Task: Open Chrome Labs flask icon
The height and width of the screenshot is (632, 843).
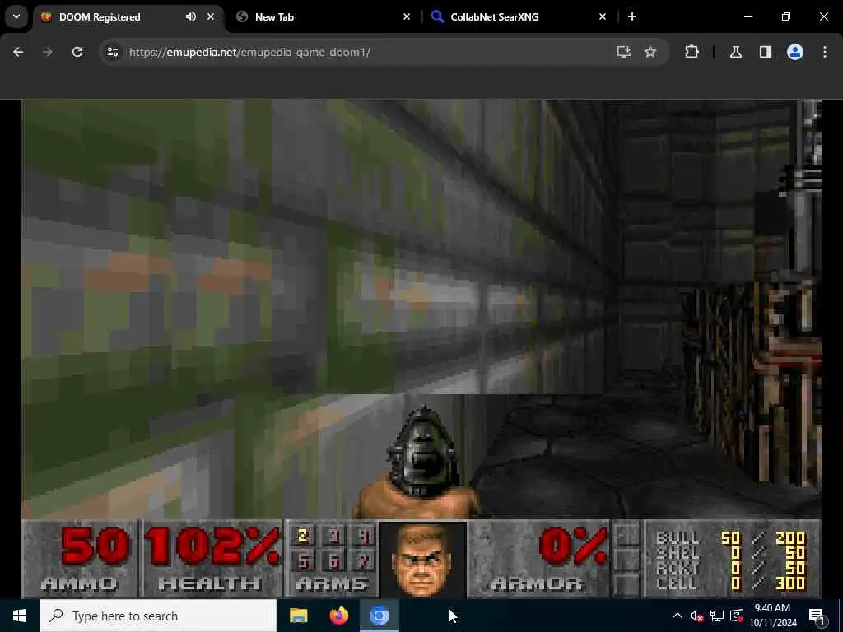Action: (x=736, y=52)
